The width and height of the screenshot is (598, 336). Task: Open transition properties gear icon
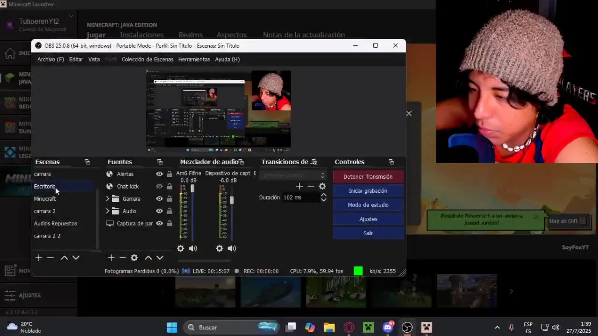point(322,186)
